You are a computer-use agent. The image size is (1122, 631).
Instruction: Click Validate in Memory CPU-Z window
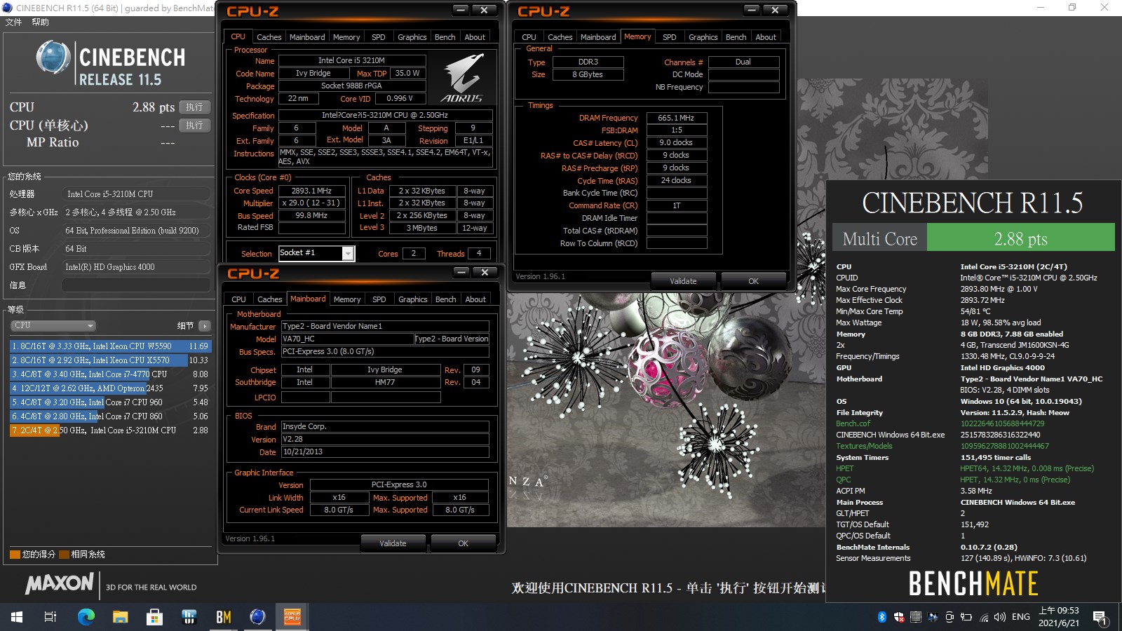click(x=683, y=281)
